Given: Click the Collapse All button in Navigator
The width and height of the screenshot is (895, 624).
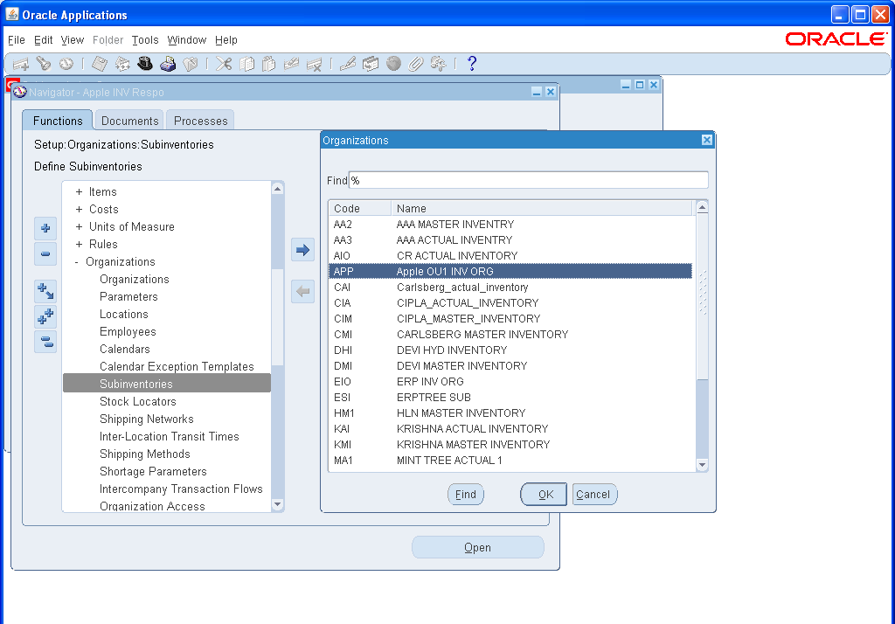Looking at the screenshot, I should [45, 342].
